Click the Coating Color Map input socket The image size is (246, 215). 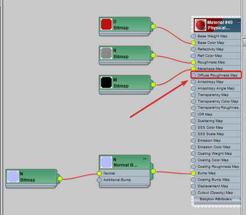pos(193,160)
